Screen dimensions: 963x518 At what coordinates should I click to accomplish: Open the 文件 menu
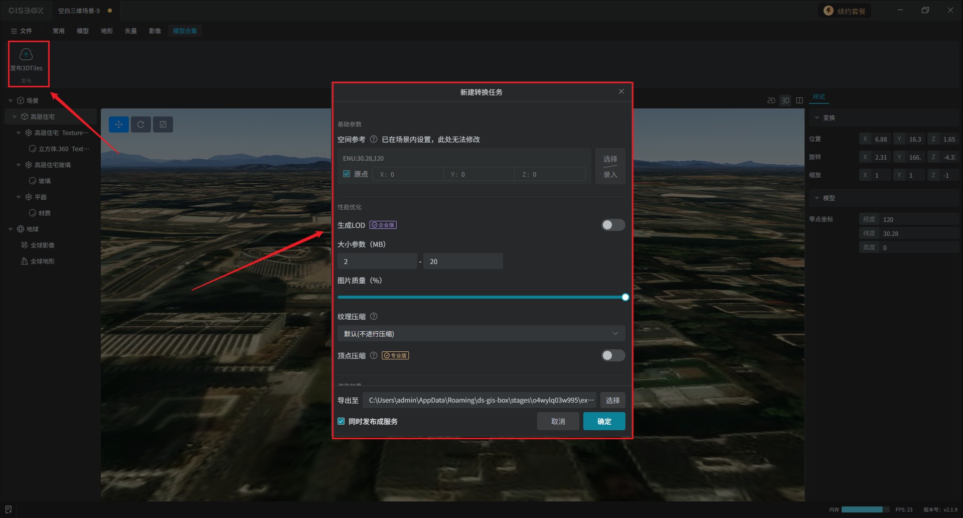pyautogui.click(x=22, y=31)
